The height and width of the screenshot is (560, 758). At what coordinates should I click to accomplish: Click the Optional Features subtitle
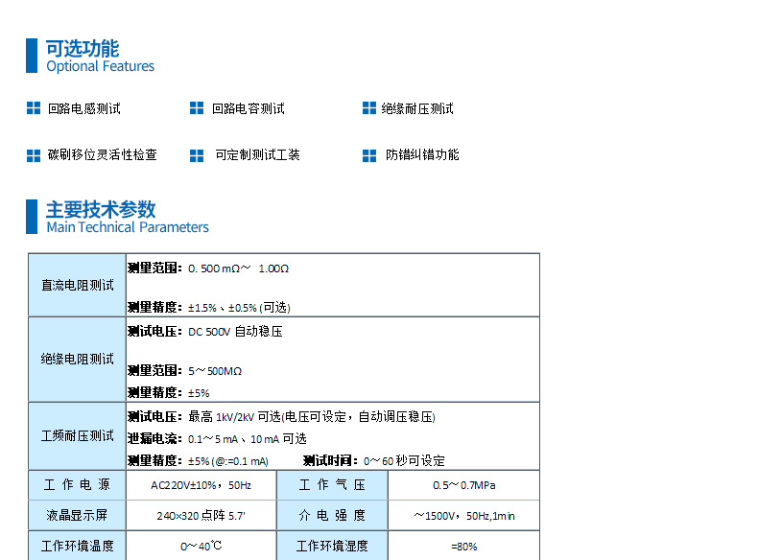coord(100,67)
